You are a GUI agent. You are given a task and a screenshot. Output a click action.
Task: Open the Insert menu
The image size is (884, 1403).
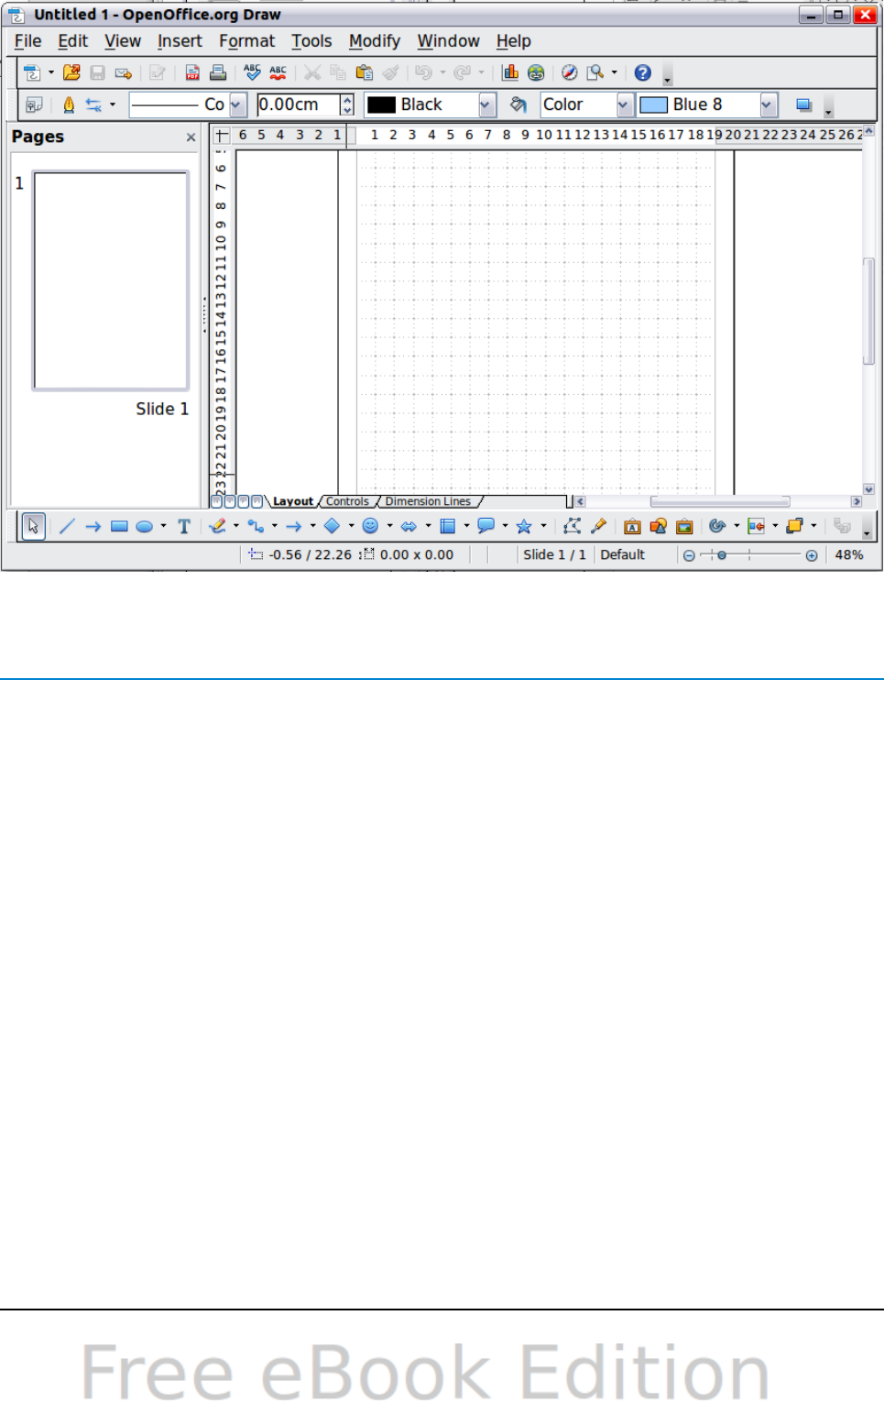[180, 41]
